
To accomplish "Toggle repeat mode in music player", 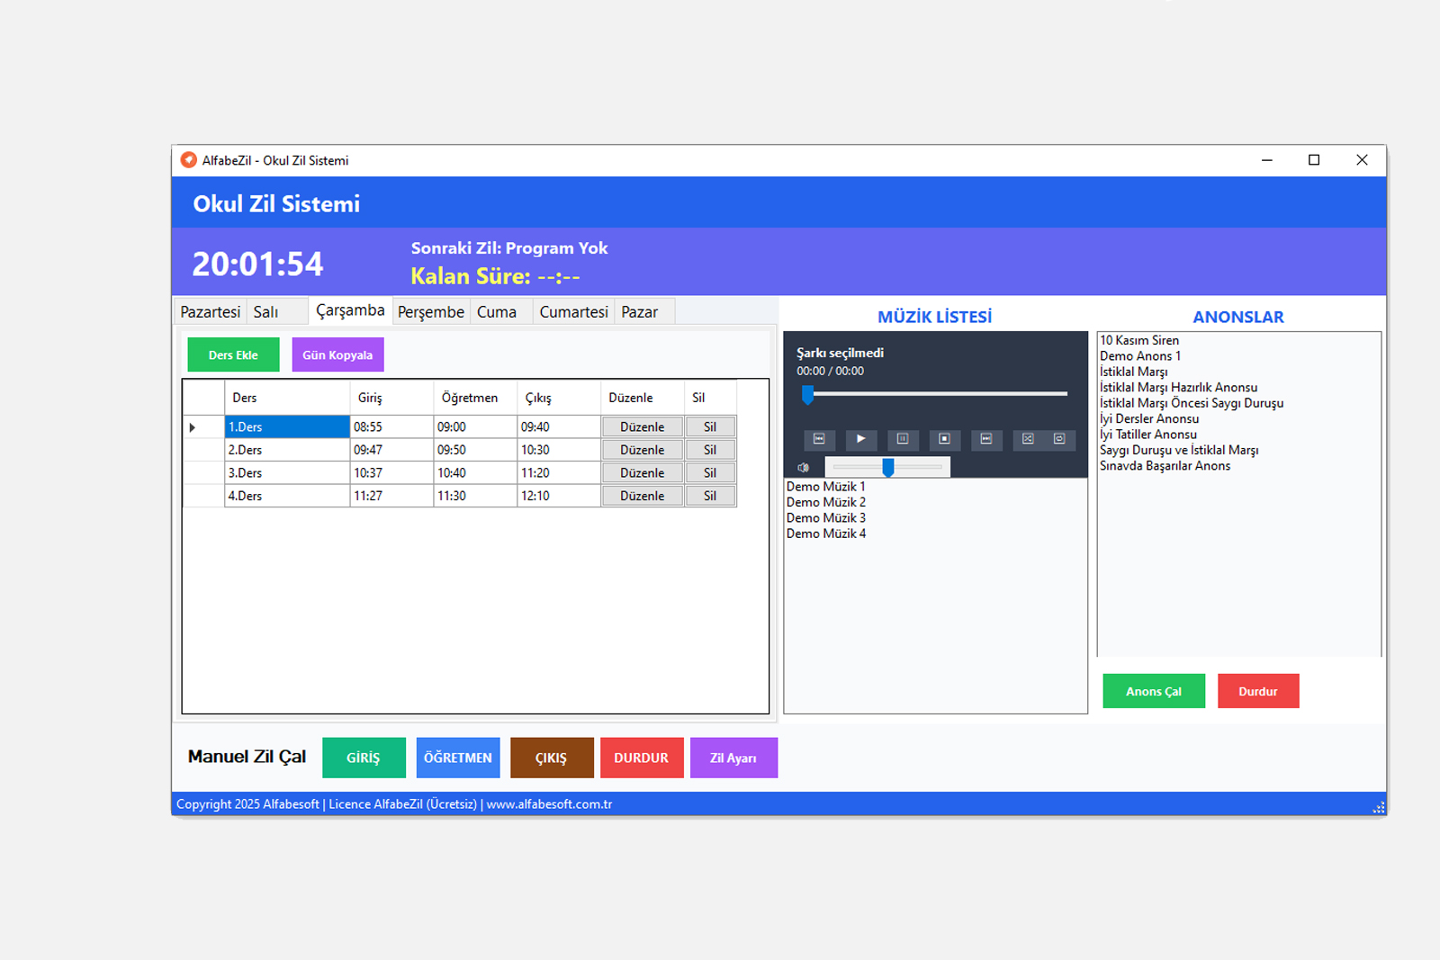I will click(x=1059, y=439).
